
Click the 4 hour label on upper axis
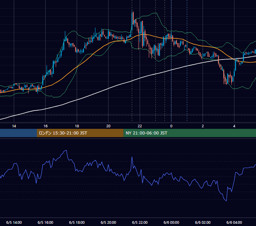point(234,126)
